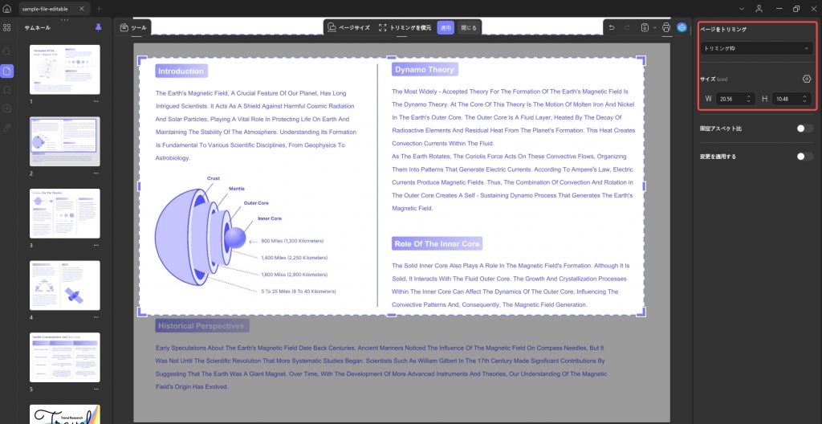Viewport: 822px width, 424px height.
Task: Open page 5 thumbnail more options
Action: point(96,389)
